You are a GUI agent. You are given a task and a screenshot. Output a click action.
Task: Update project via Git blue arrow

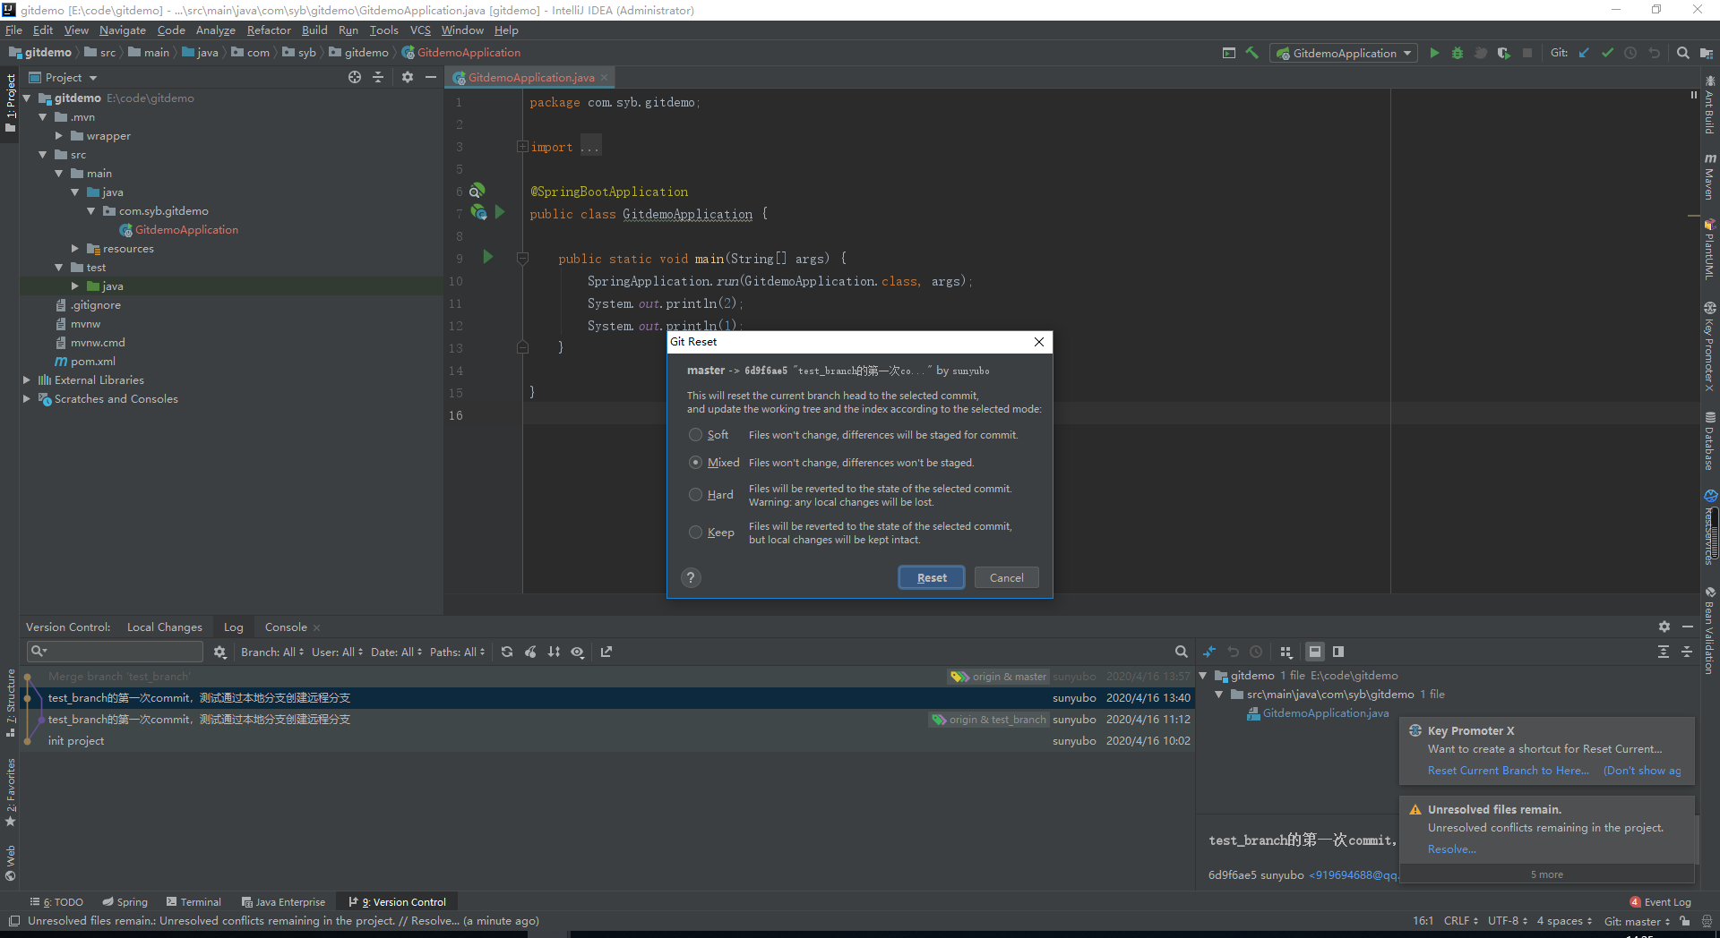point(1584,54)
